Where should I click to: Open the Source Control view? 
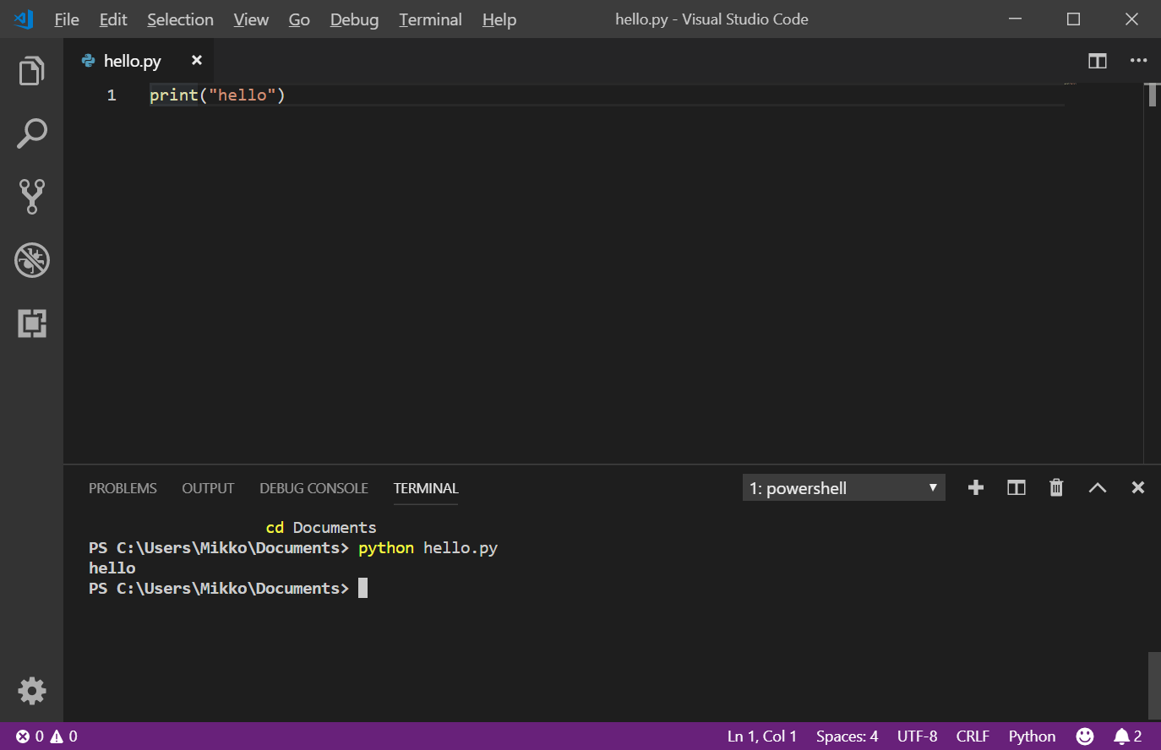point(31,196)
